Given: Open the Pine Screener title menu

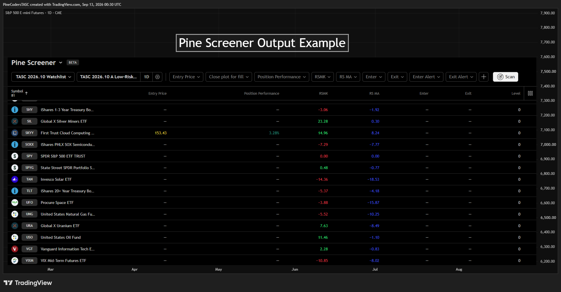Looking at the screenshot, I should 37,63.
